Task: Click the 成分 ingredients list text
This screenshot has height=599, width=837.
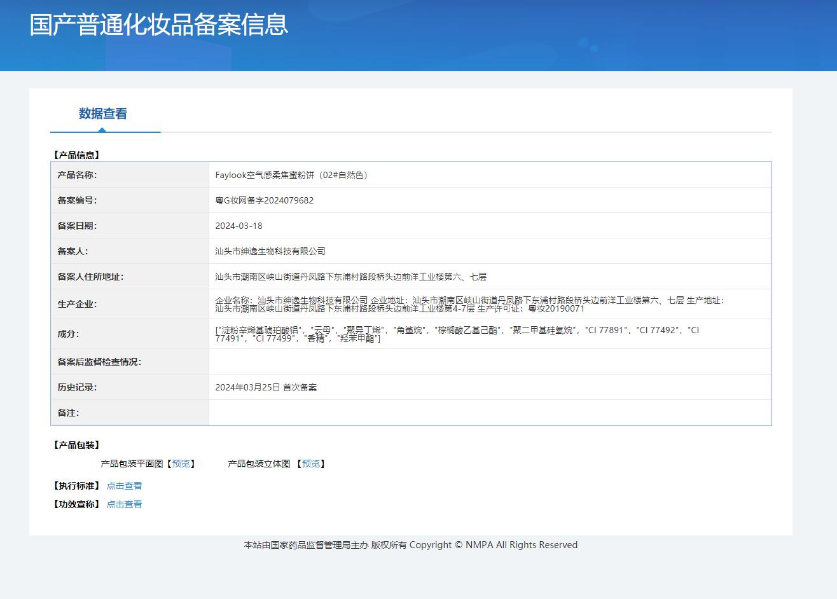Action: pyautogui.click(x=457, y=334)
